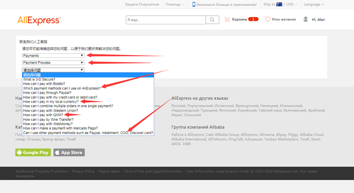This screenshot has width=354, height=193.
Task: Open the Privacy Policy footer link
Action: [84, 171]
